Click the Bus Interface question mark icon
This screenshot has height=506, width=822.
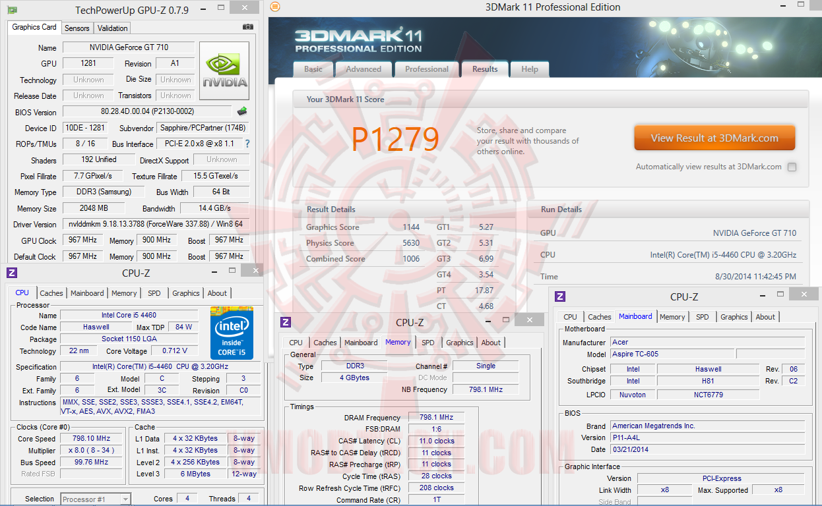[247, 144]
